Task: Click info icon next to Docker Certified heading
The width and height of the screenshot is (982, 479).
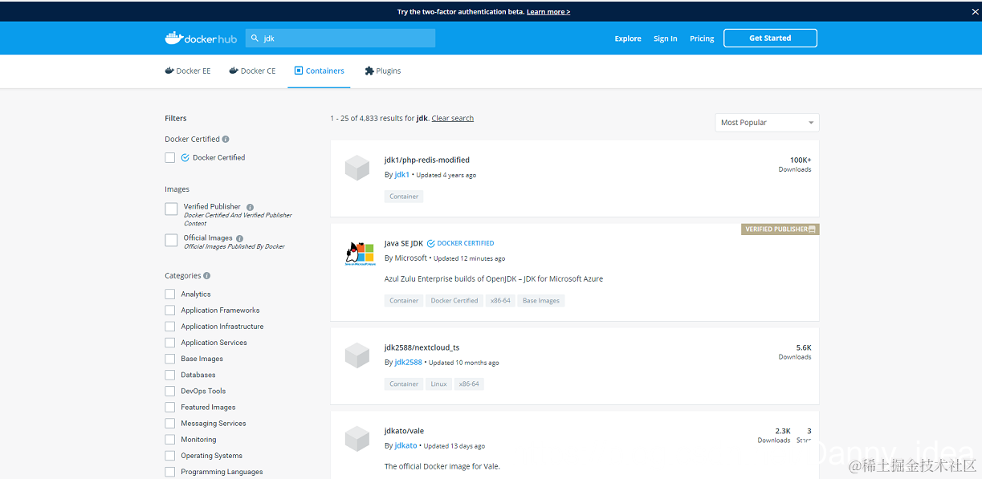Action: click(x=226, y=139)
